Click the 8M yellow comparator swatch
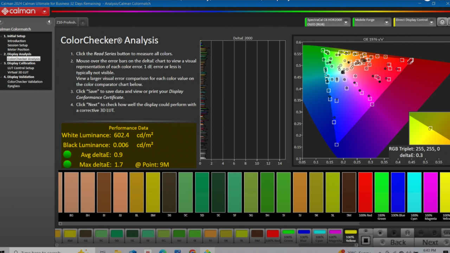 pos(153,192)
